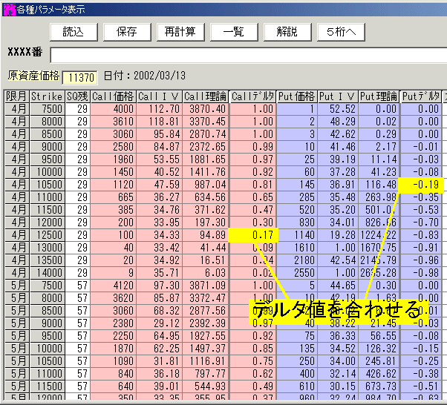This screenshot has width=447, height=405.
Task: Select April Strike 11000 cell
Action: coord(47,197)
